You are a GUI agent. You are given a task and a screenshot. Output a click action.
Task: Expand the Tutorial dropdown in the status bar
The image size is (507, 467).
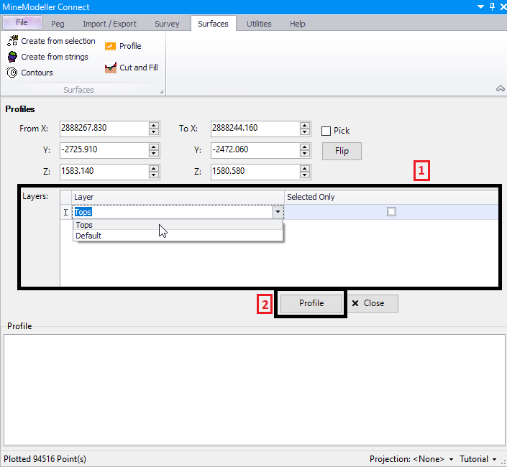click(x=494, y=459)
